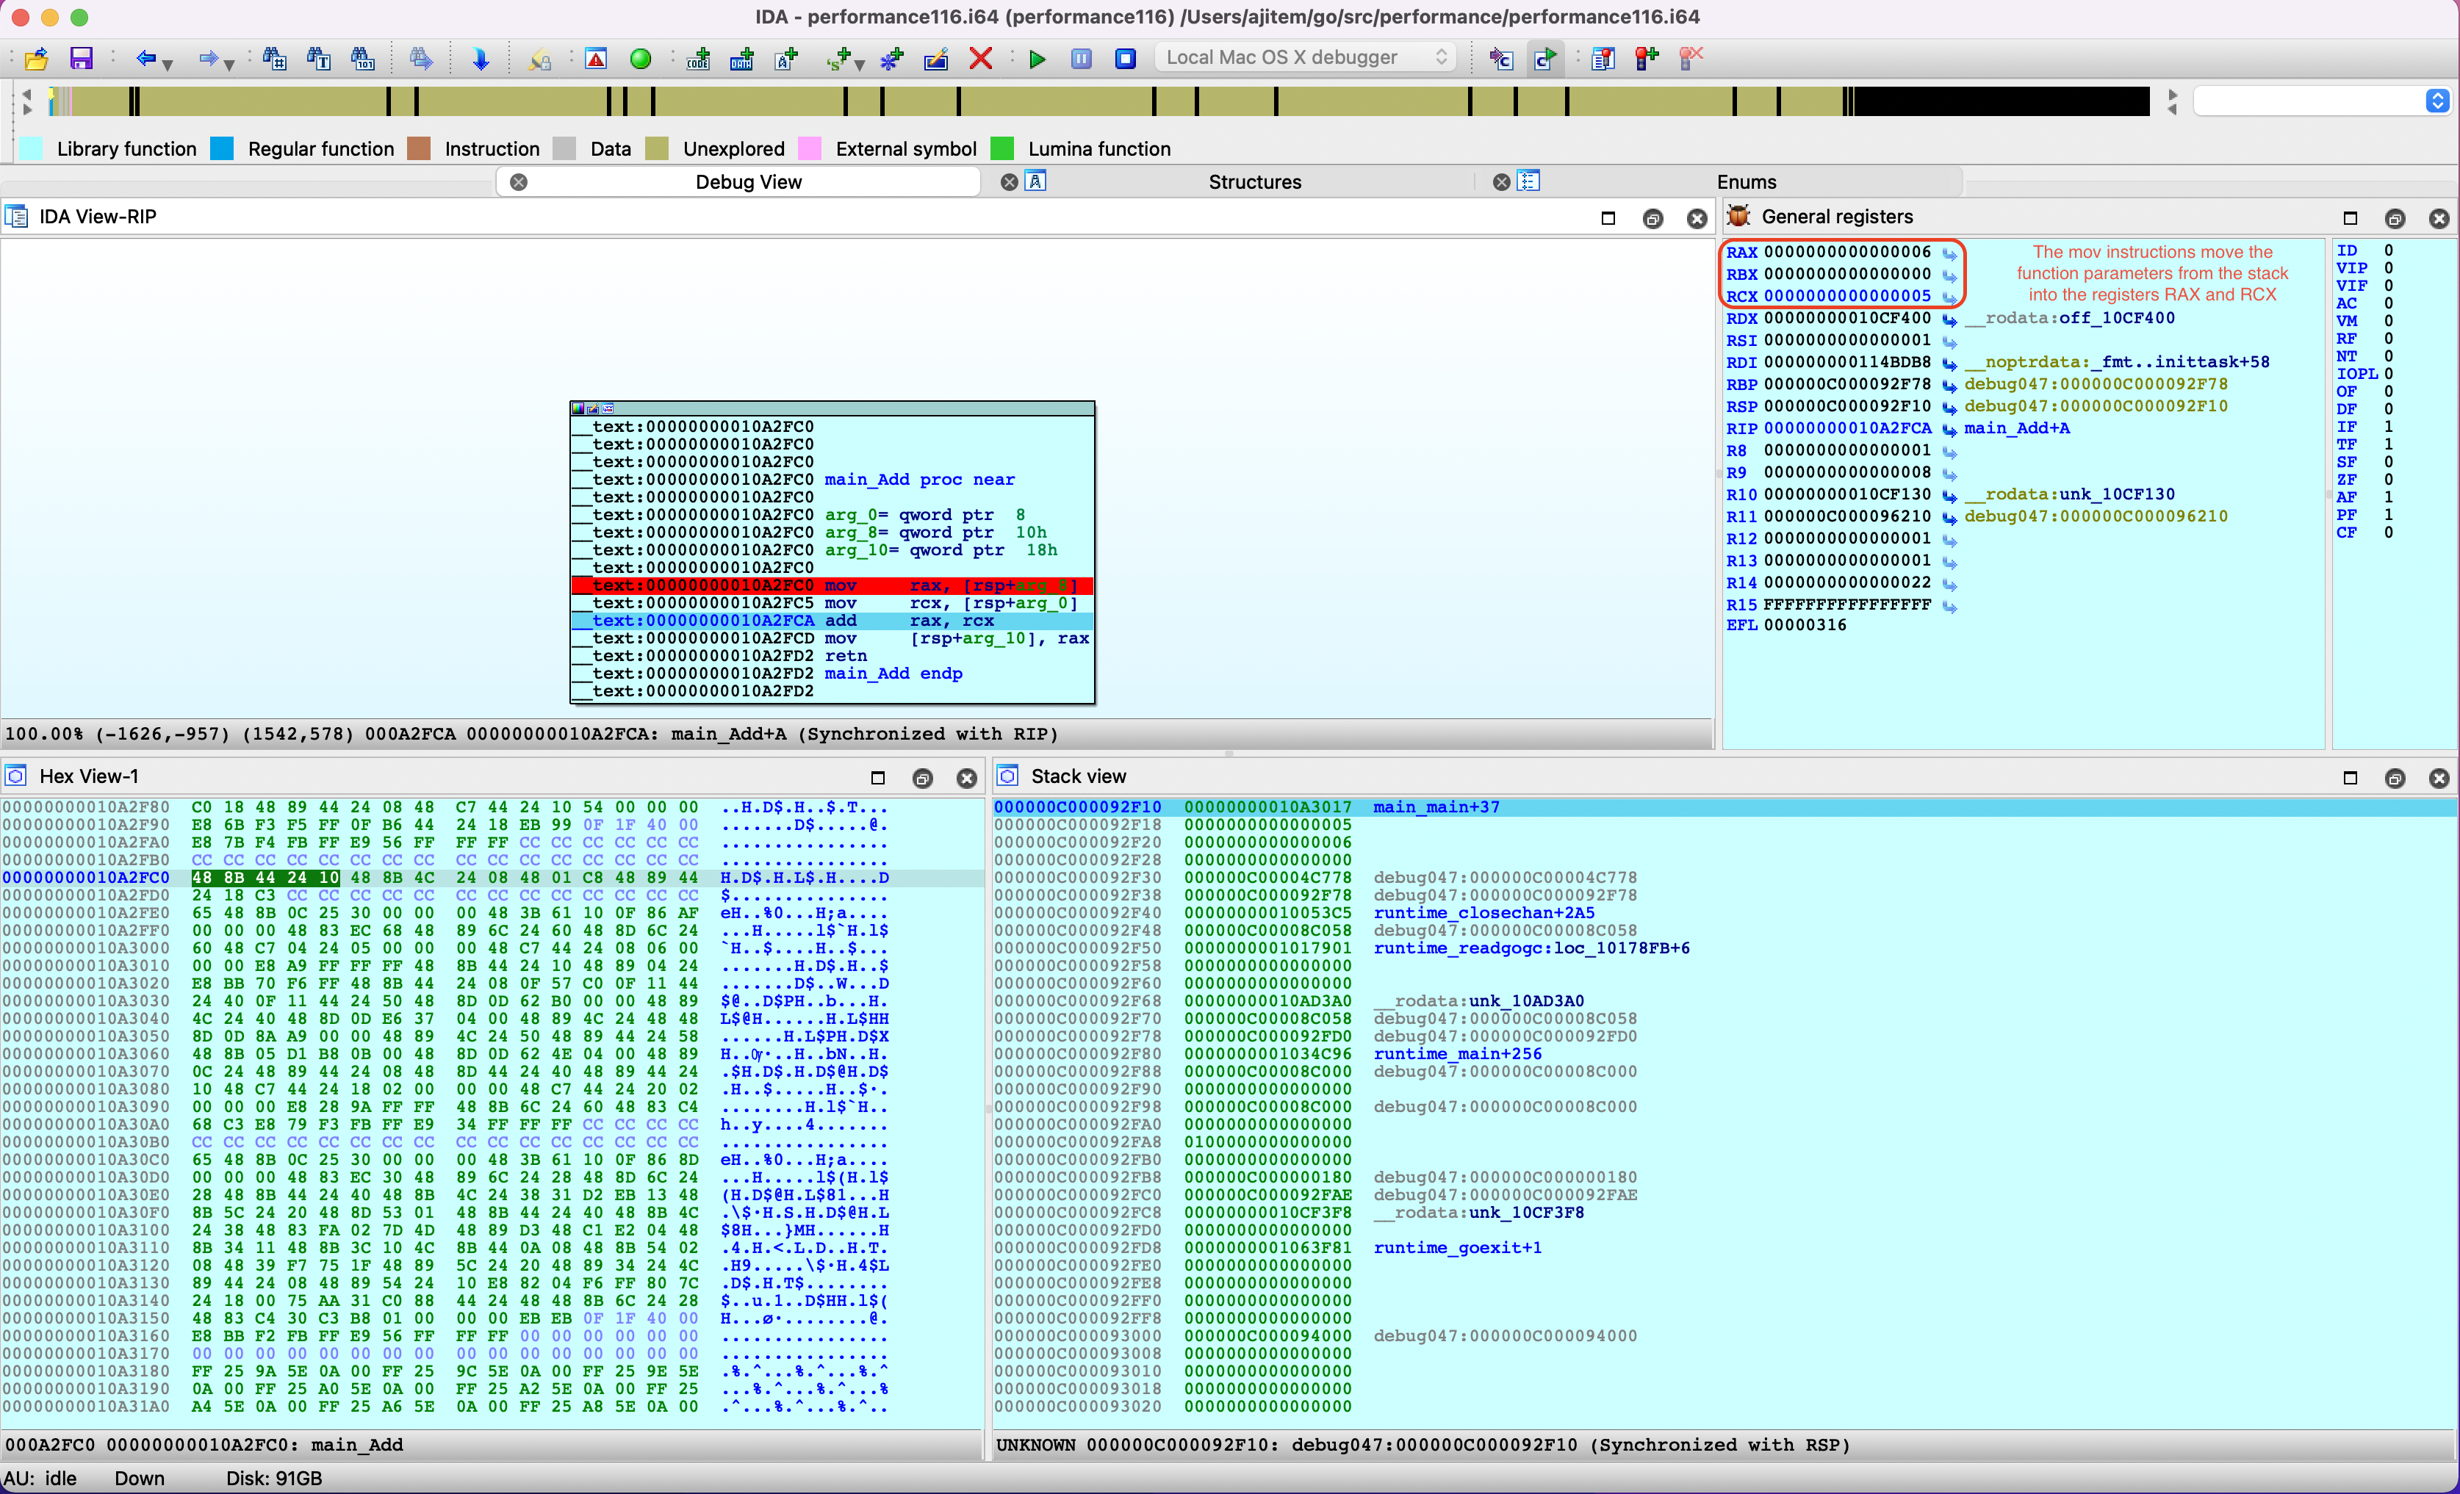2460x1494 pixels.
Task: Open the Local Mac OS X debugger dropdown
Action: pyautogui.click(x=1306, y=58)
